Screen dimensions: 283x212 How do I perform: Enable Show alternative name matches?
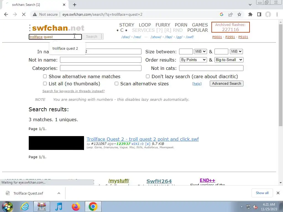point(45,76)
